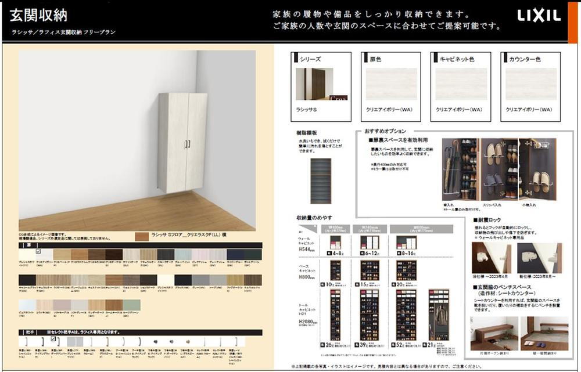Choose the グレー (VN) solid gray swatch
The image size is (581, 372).
click(x=201, y=280)
